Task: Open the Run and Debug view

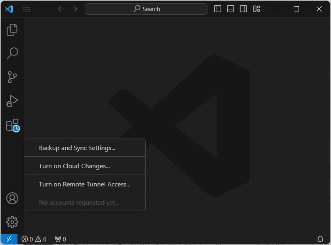Action: tap(12, 101)
